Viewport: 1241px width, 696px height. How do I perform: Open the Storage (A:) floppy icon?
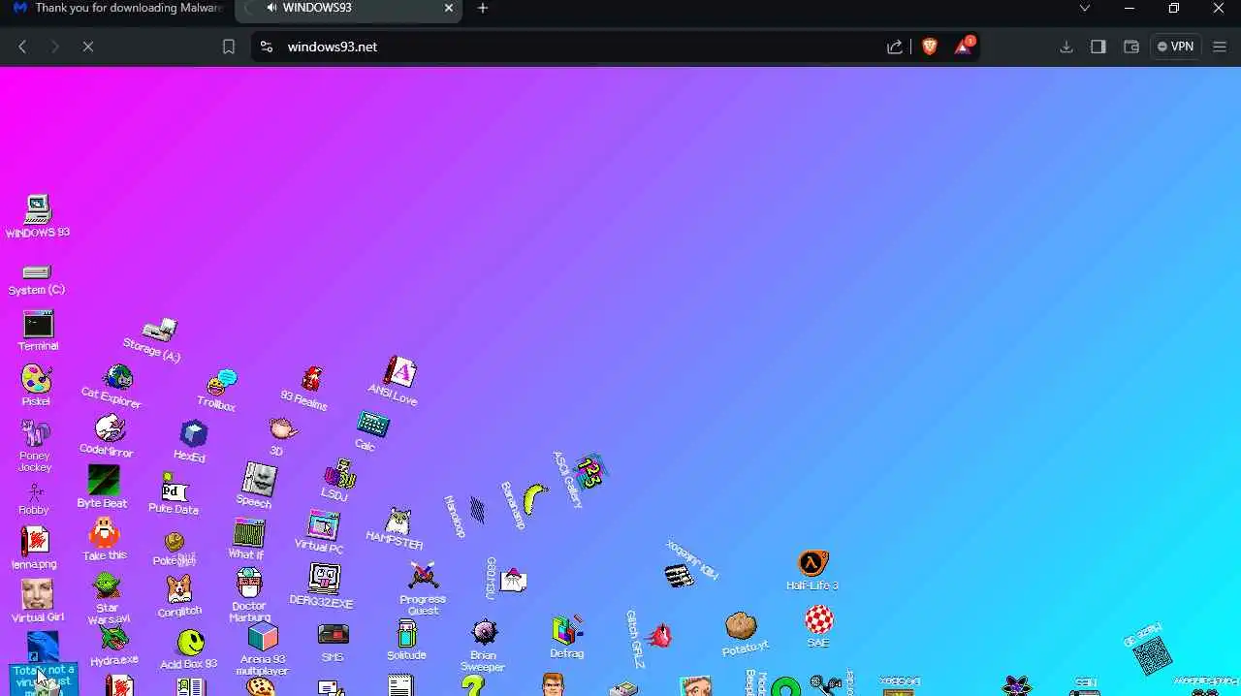[160, 330]
